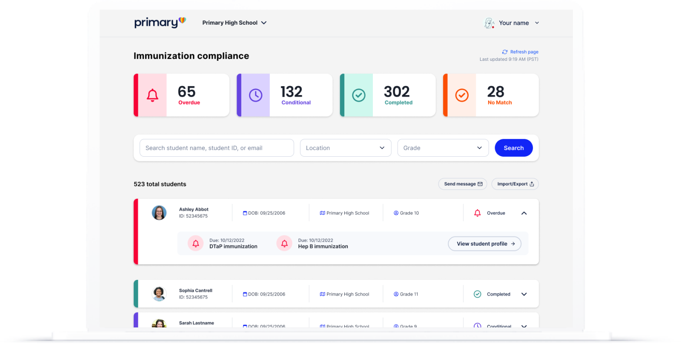Screen dimensions: 681x344
Task: Expand Sophia Cantrell's row
Action: pyautogui.click(x=524, y=294)
